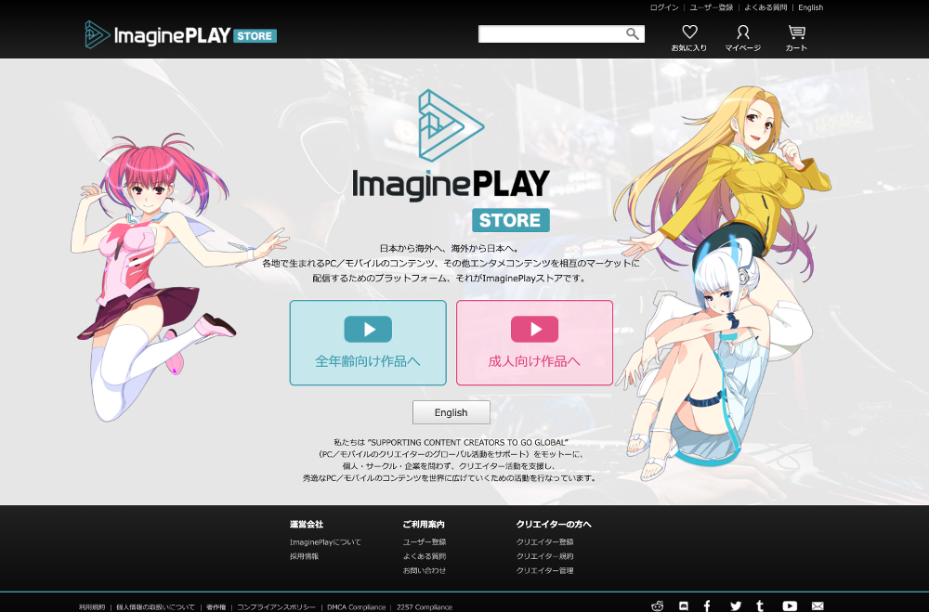Click the ImaginePLAY STORE header logo
929x612 pixels.
[181, 35]
